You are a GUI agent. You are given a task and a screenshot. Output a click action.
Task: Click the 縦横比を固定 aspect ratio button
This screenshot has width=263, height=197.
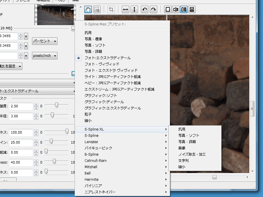click(11, 66)
